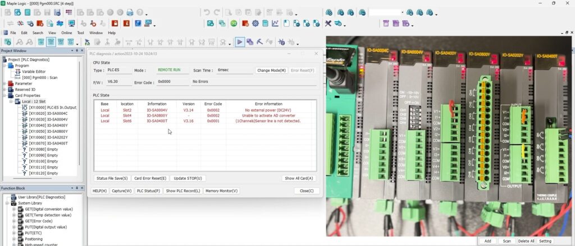Expand the Parameter tree node
575x246 pixels.
tap(4, 83)
